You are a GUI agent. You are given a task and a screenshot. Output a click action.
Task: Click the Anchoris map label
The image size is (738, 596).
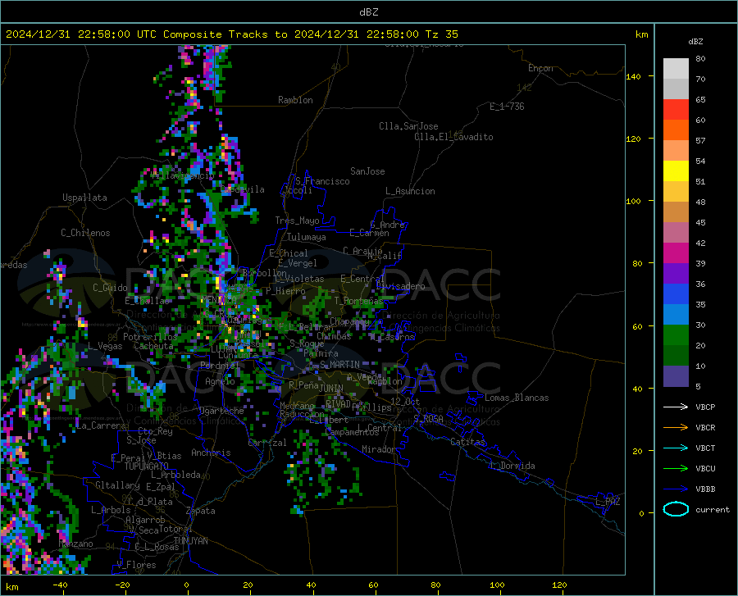(x=211, y=453)
